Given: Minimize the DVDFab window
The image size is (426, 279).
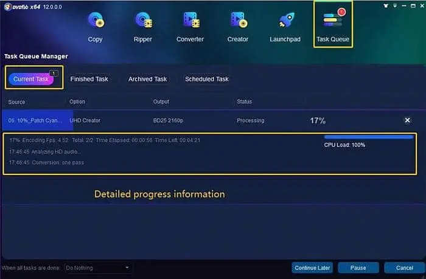Looking at the screenshot, I should point(404,5).
